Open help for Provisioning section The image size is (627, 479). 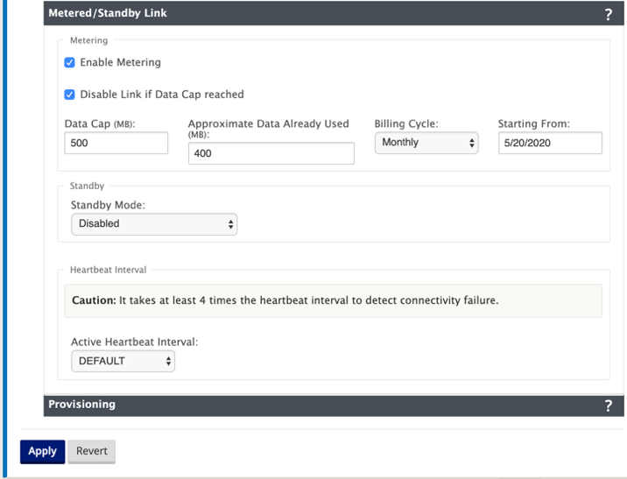tap(608, 405)
